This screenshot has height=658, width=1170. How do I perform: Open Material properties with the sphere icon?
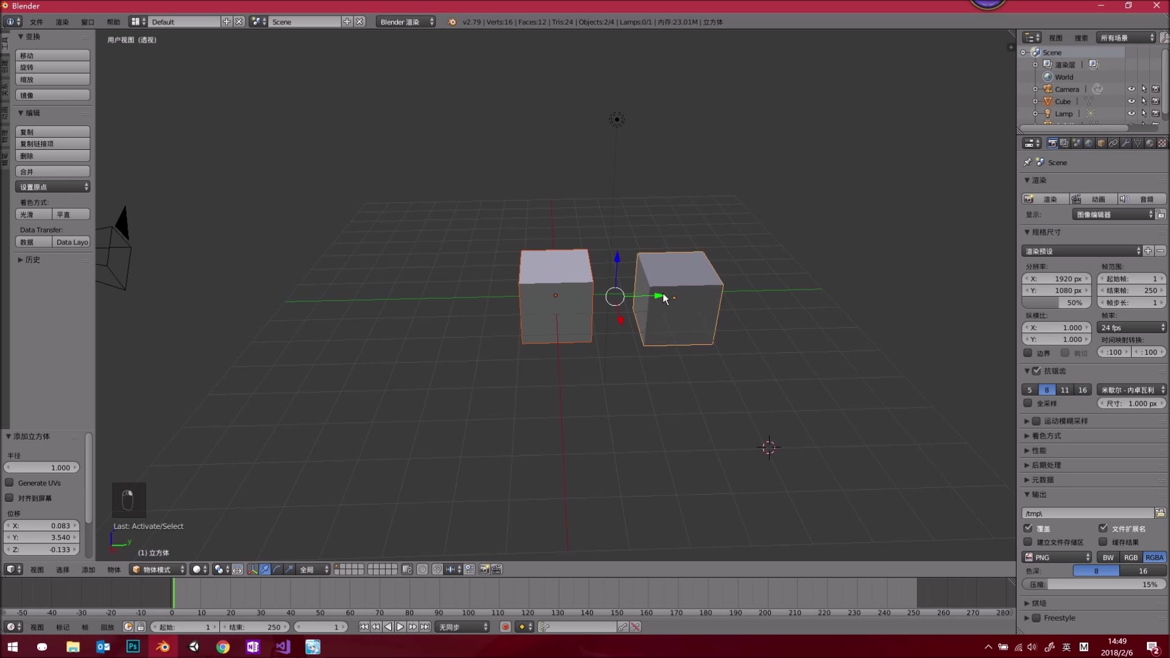click(x=1150, y=143)
